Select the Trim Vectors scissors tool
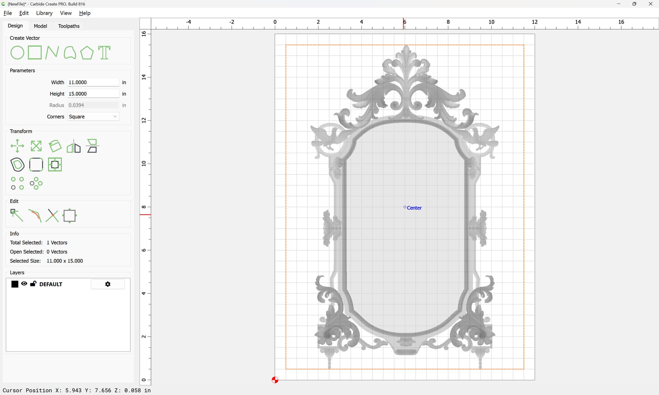Screen dimensions: 659x395 click(x=52, y=216)
